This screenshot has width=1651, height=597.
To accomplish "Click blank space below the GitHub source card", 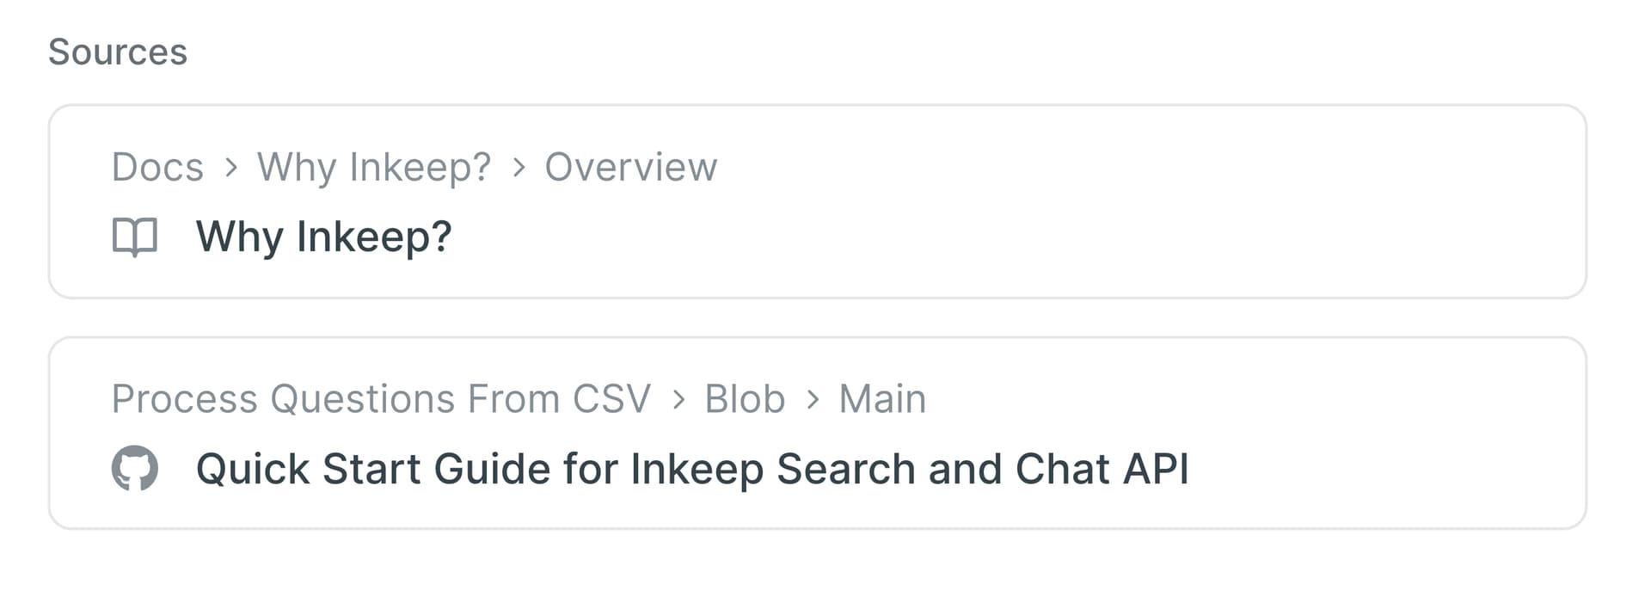I will click(x=817, y=563).
